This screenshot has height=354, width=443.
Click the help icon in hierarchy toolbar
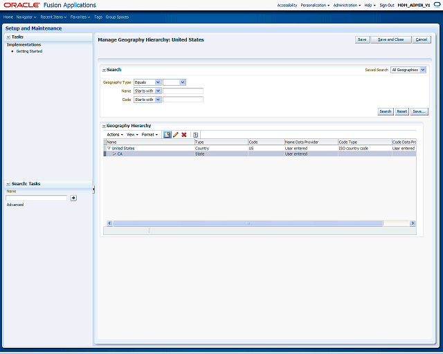pos(195,135)
